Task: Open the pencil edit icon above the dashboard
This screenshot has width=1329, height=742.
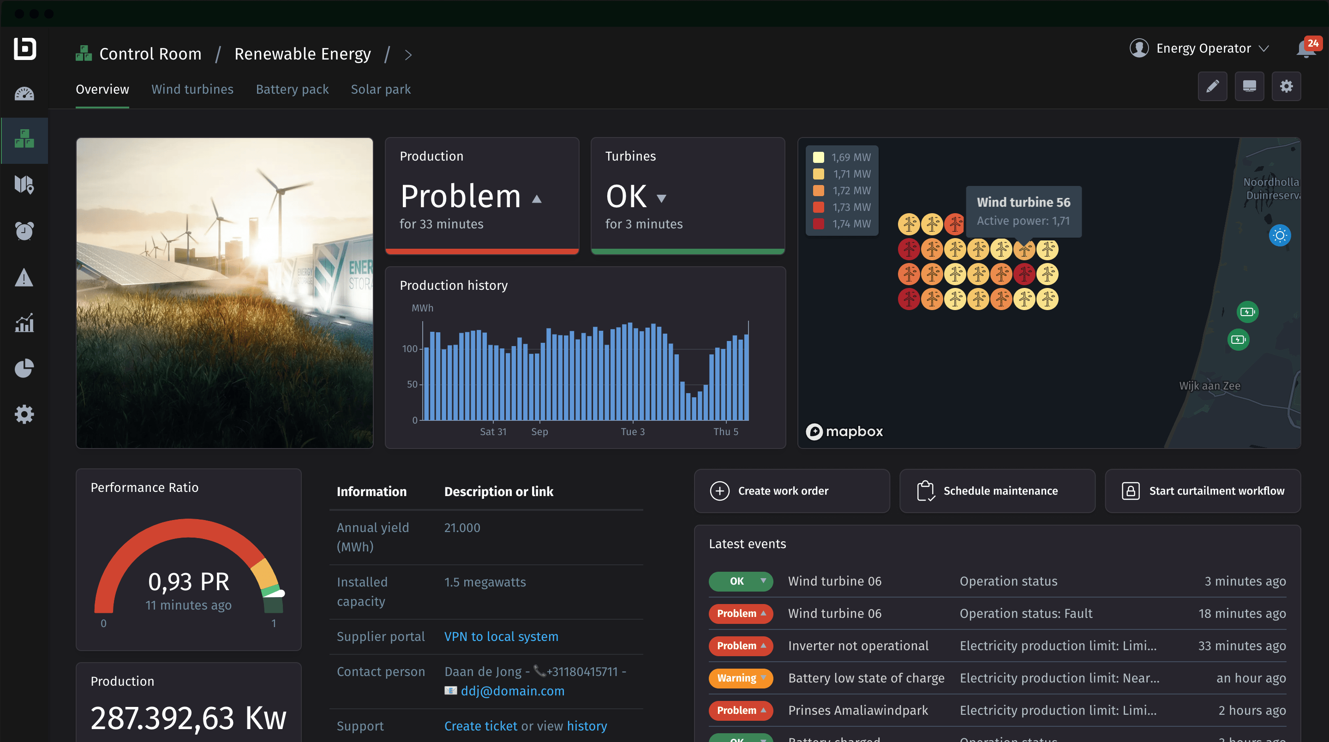Action: 1212,86
